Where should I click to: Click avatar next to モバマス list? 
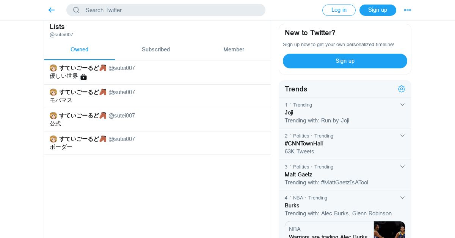[53, 92]
